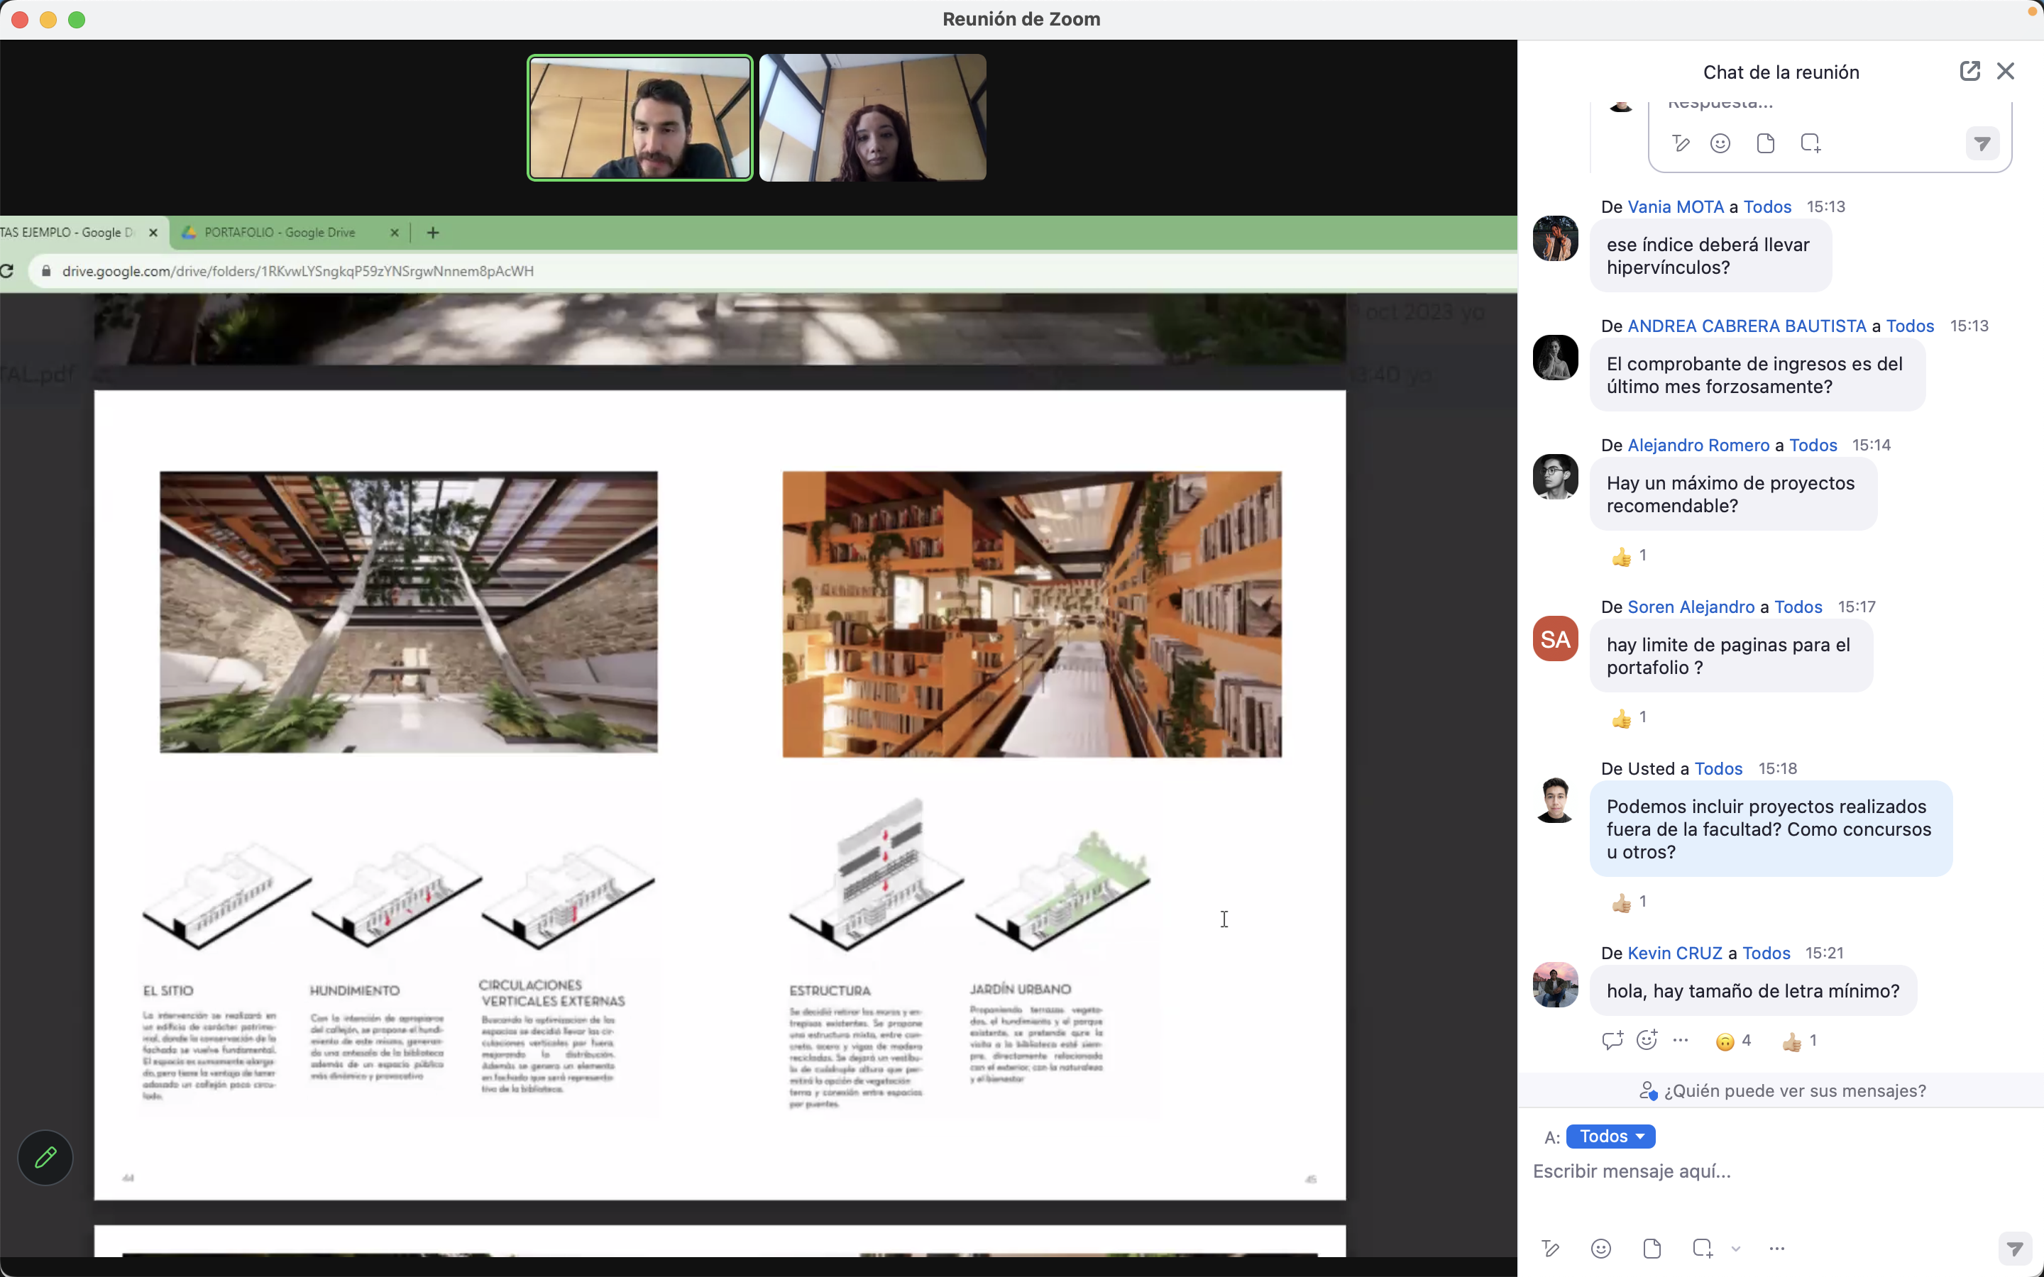
Task: Send the chat message arrow button
Action: 2014,1249
